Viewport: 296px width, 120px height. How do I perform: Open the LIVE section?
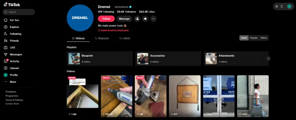(x=10, y=48)
